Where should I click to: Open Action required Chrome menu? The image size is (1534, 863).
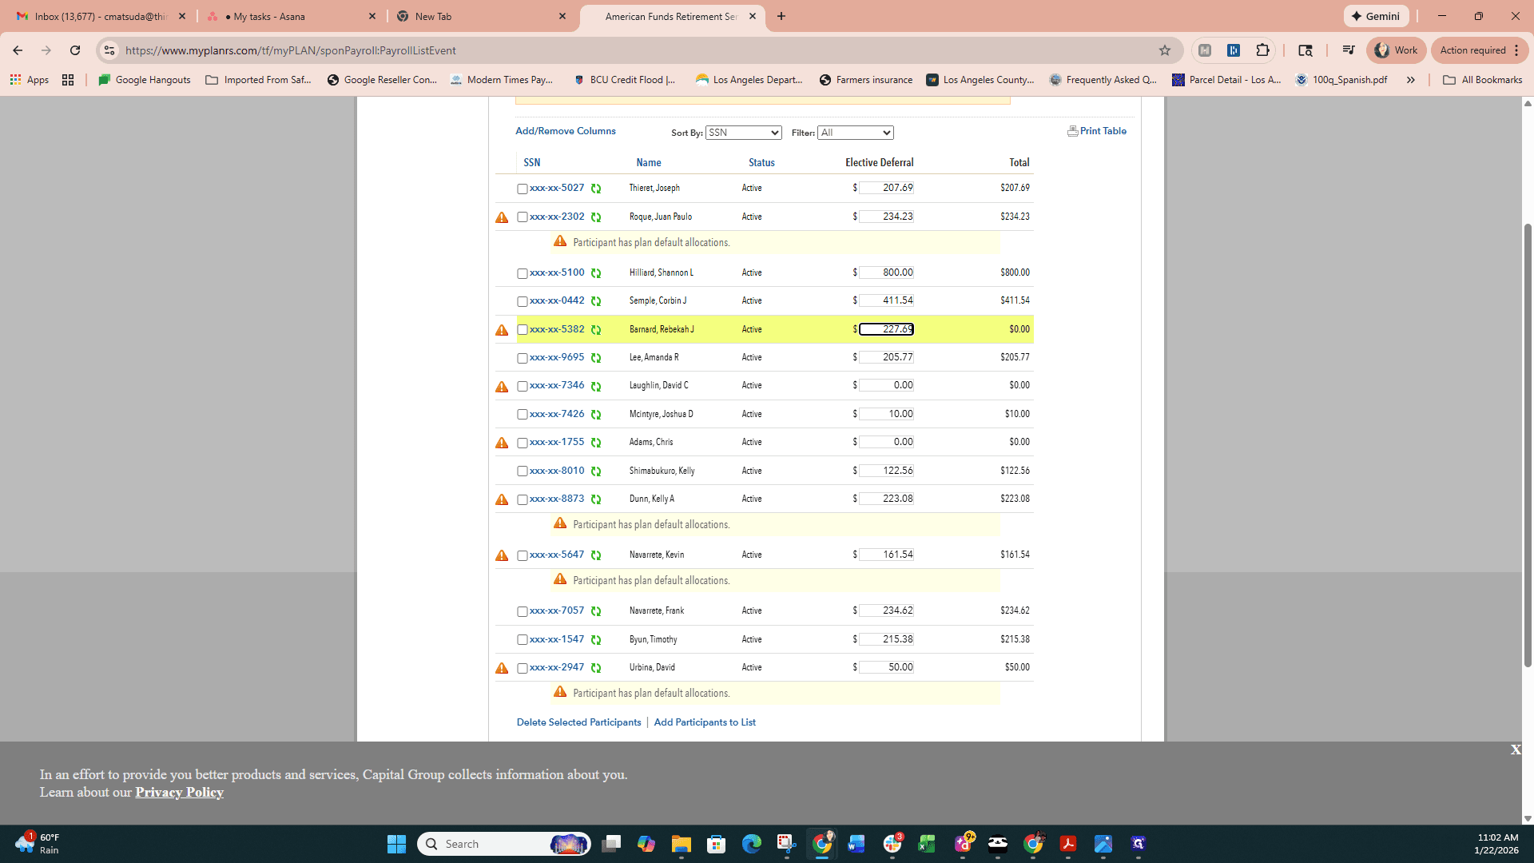(1479, 50)
